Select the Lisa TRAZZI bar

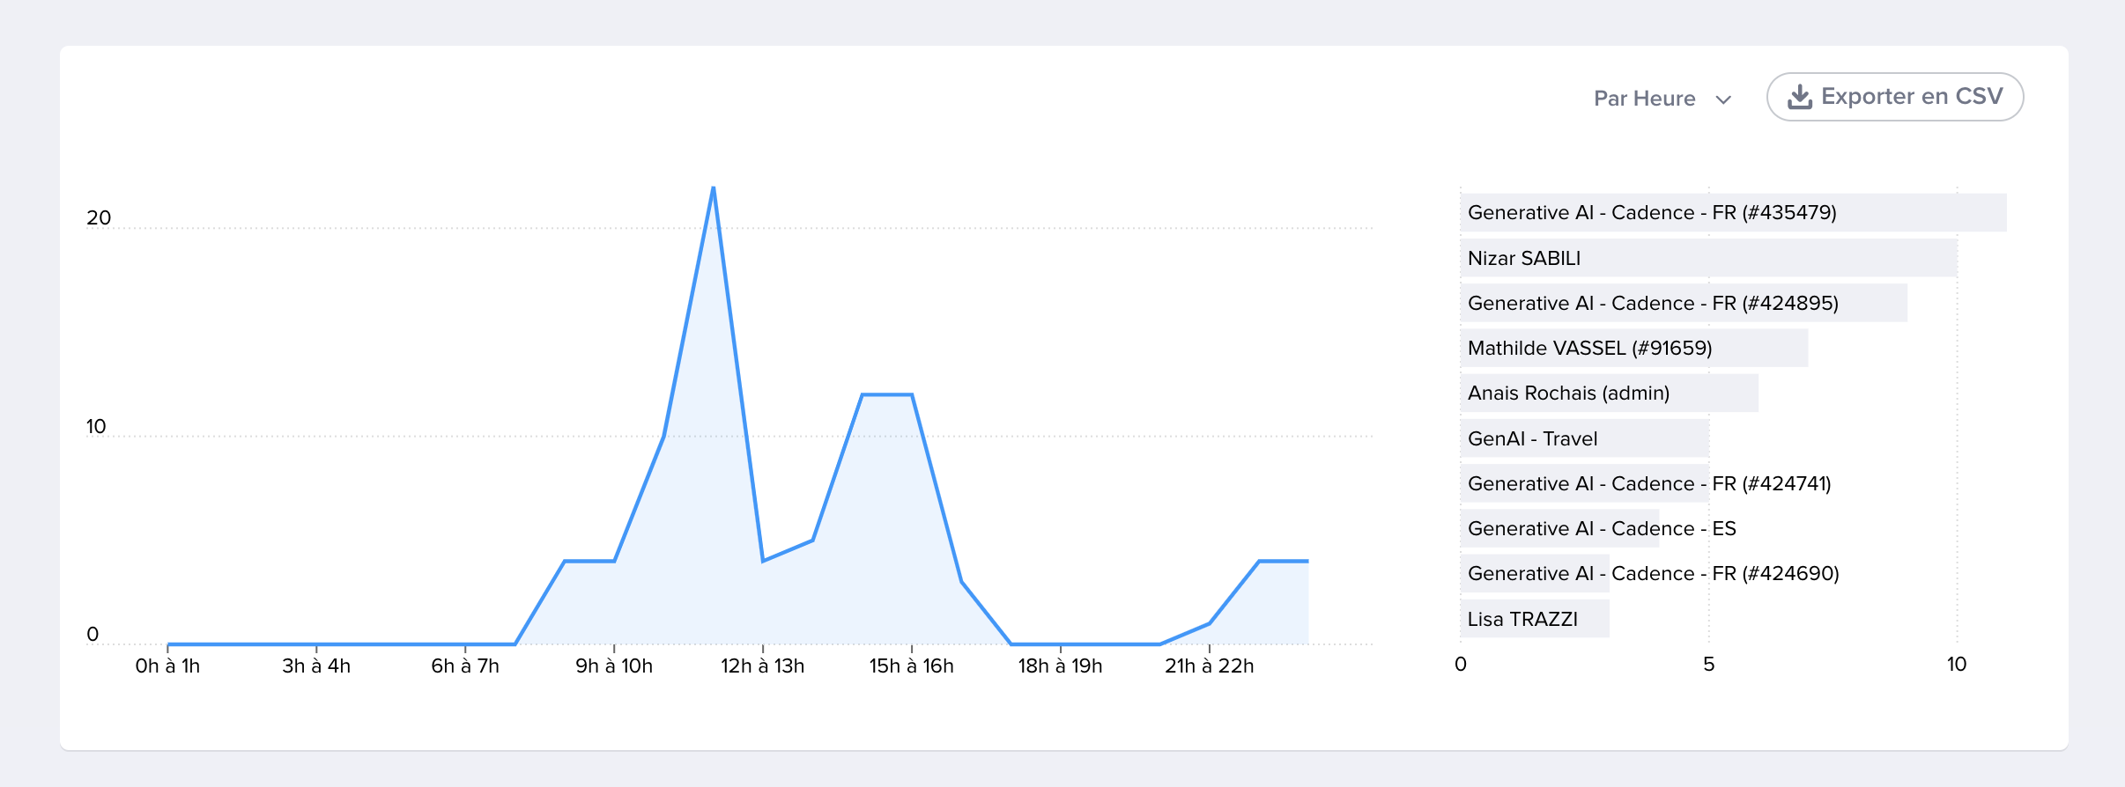point(1535,619)
